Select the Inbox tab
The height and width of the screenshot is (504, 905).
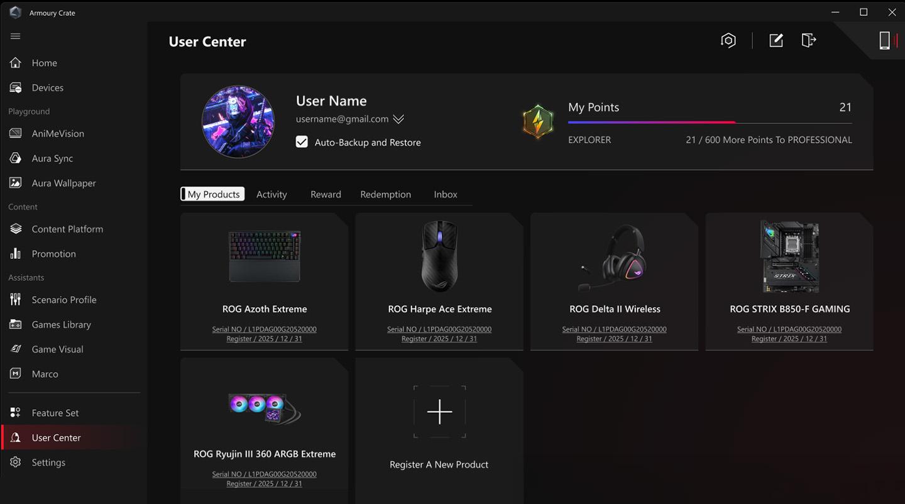(x=445, y=194)
